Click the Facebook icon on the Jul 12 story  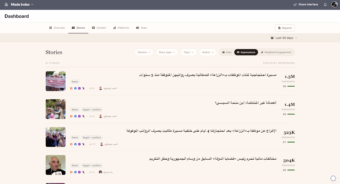75,144
